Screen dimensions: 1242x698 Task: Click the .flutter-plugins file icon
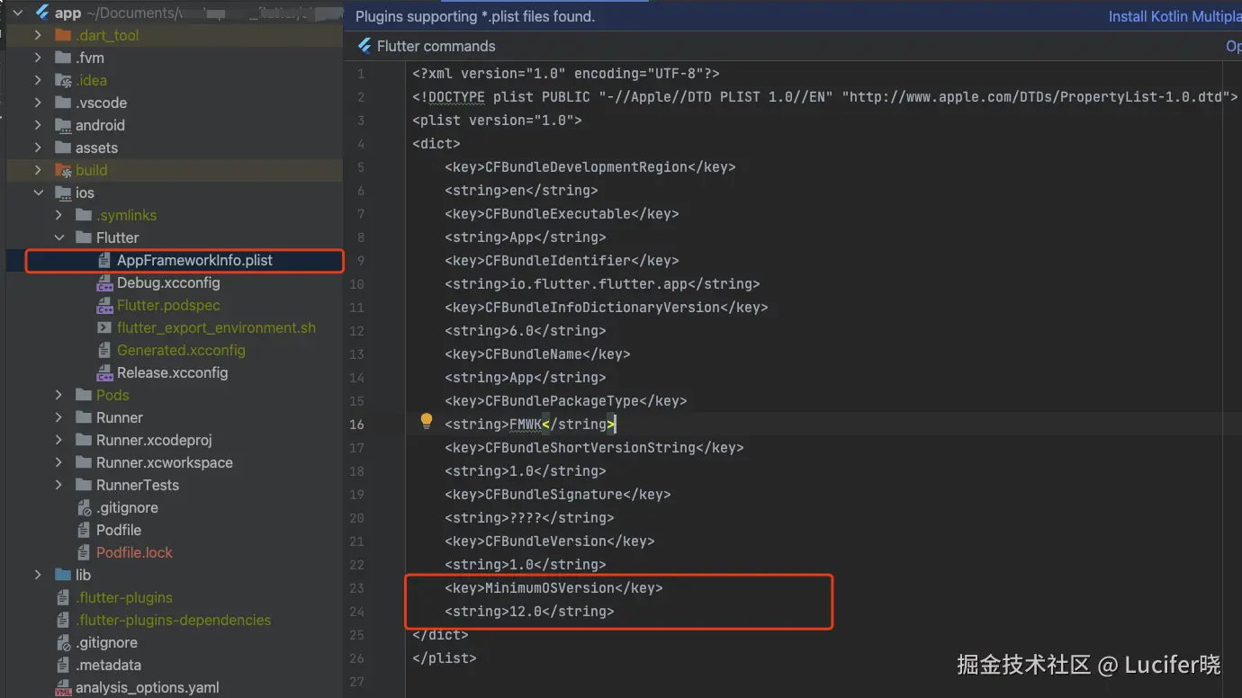tap(63, 597)
